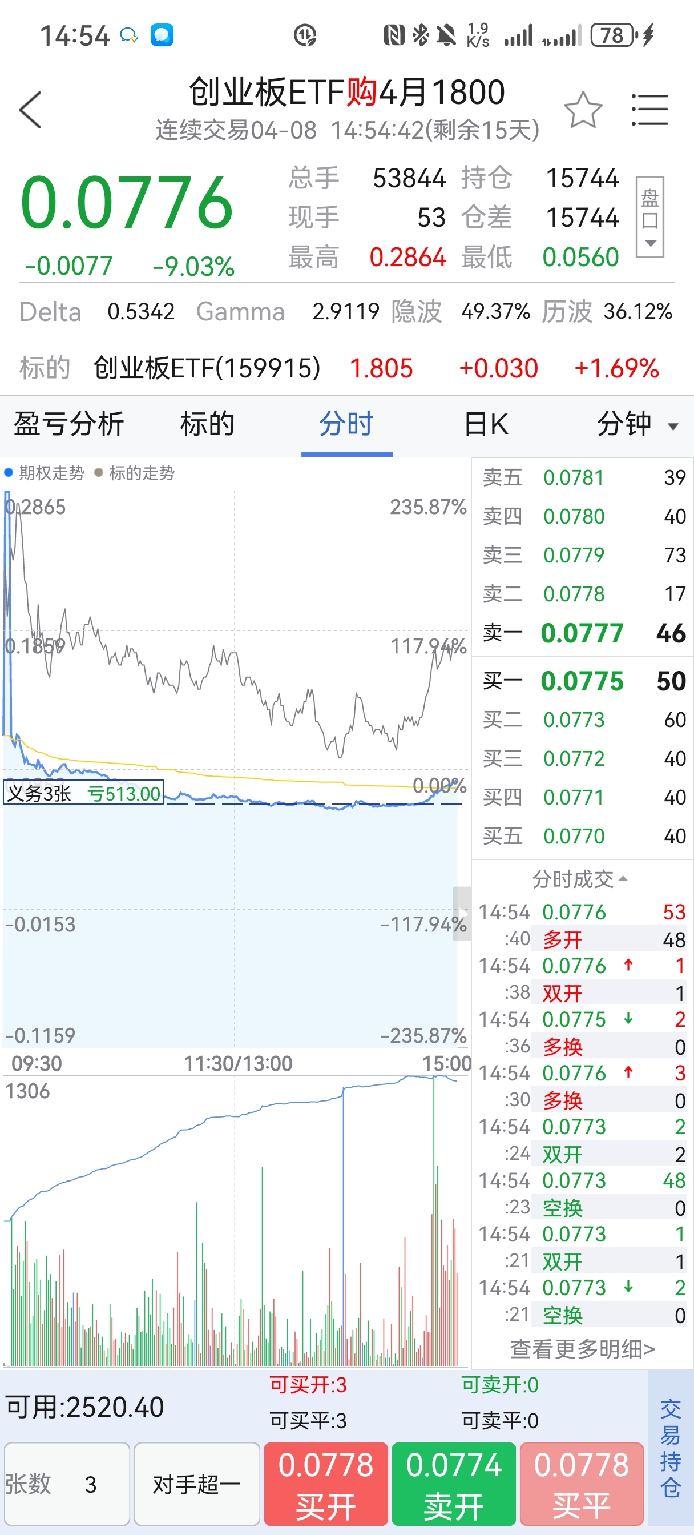The height and width of the screenshot is (1535, 694).
Task: Tap the option title 创业板ETF购4月1800
Action: [x=346, y=93]
